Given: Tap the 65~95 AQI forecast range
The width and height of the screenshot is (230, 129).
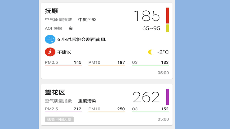Looking at the screenshot, I should [151, 28].
